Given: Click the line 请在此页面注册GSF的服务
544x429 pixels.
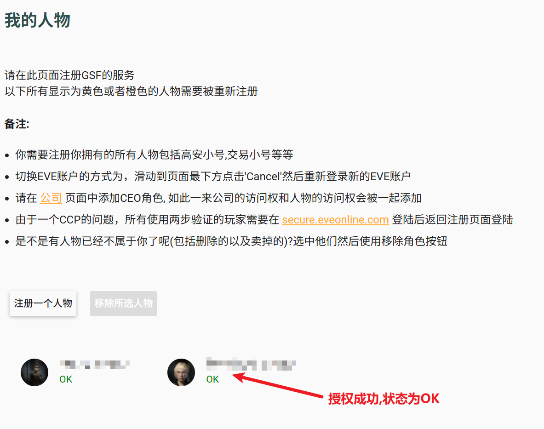Looking at the screenshot, I should pyautogui.click(x=69, y=75).
